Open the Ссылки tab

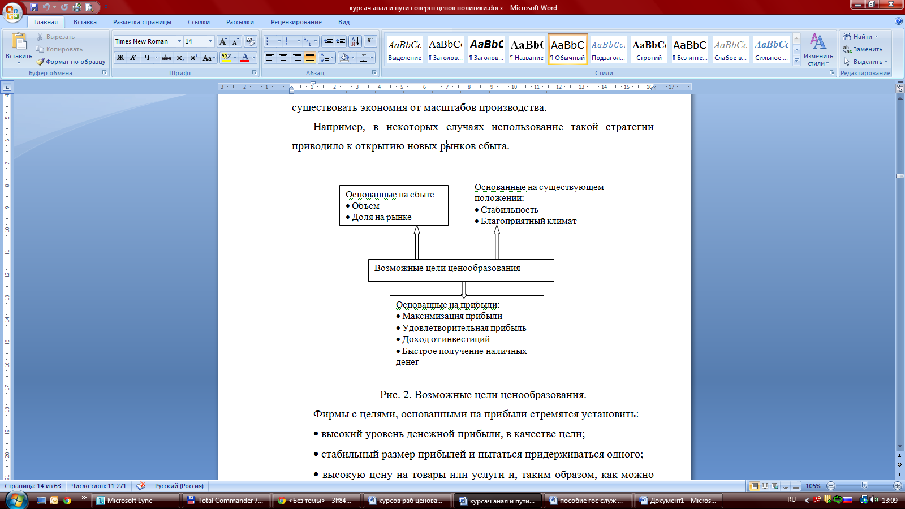coord(199,22)
